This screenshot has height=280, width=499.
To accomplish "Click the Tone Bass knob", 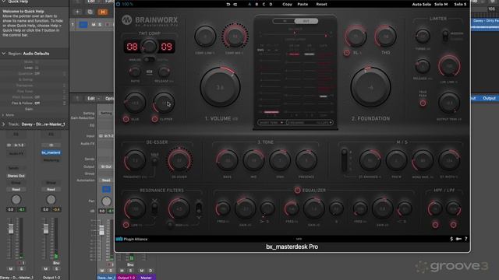I will pos(227,160).
